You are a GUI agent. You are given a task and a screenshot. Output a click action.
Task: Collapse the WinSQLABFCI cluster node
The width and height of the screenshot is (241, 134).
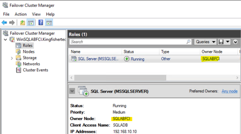pos(5,39)
